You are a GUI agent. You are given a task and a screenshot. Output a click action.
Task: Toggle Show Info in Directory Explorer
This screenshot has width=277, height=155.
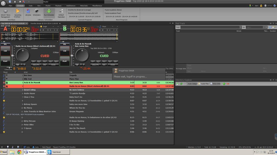click(215, 84)
